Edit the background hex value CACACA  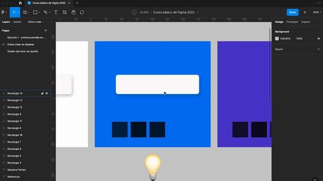pos(285,39)
